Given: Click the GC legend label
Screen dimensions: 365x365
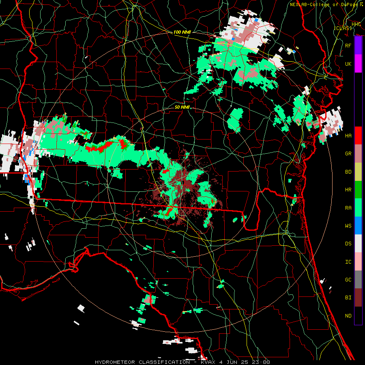Looking at the screenshot, I should pos(348,280).
